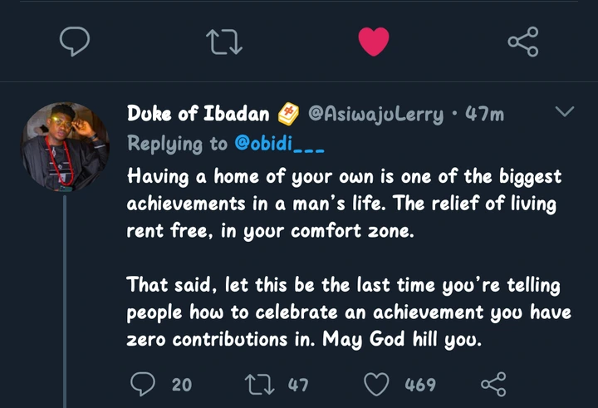The image size is (598, 408).
Task: Open Duke of Ibadan's profile picture
Action: click(x=65, y=146)
